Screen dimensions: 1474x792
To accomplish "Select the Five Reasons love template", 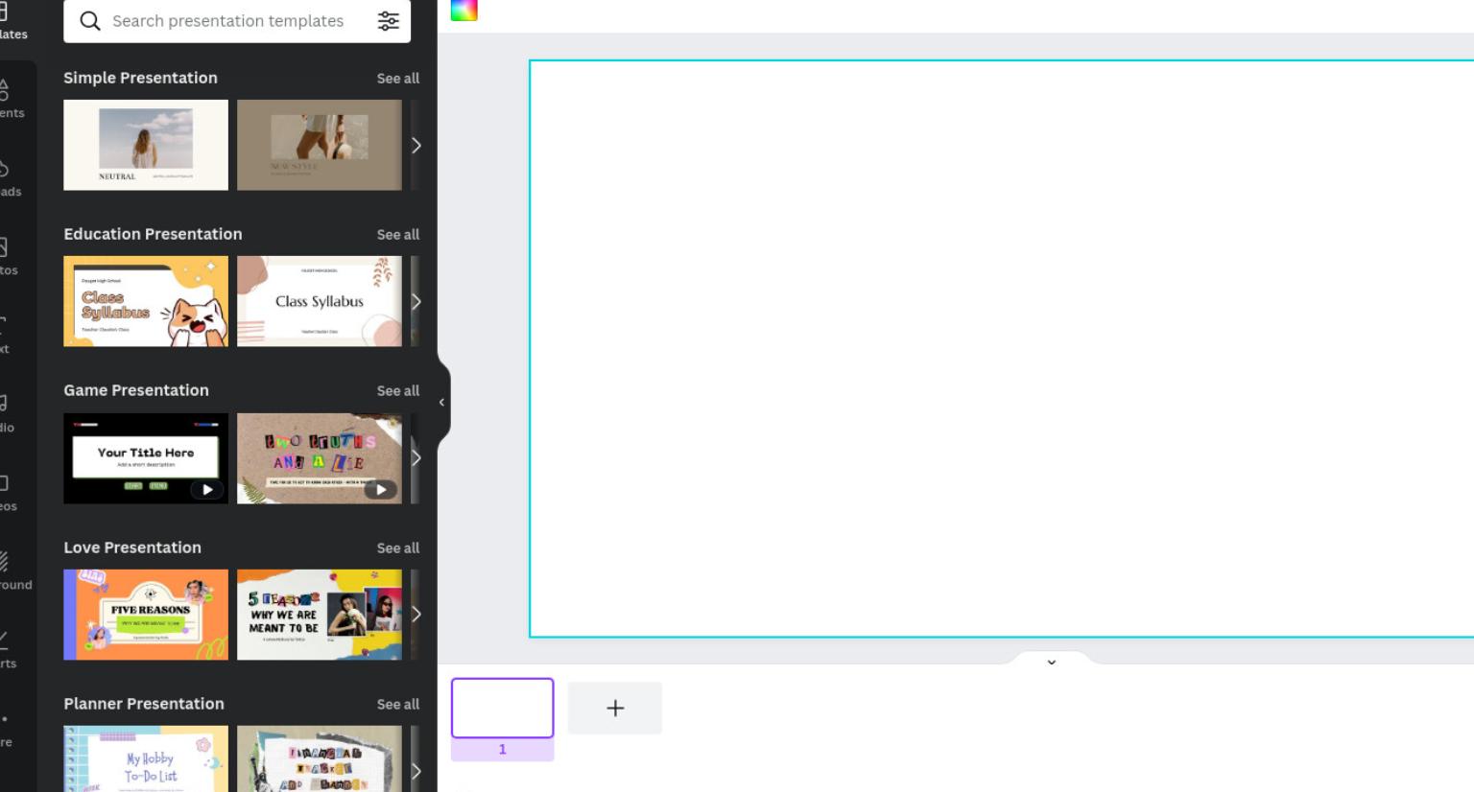I will coord(146,615).
